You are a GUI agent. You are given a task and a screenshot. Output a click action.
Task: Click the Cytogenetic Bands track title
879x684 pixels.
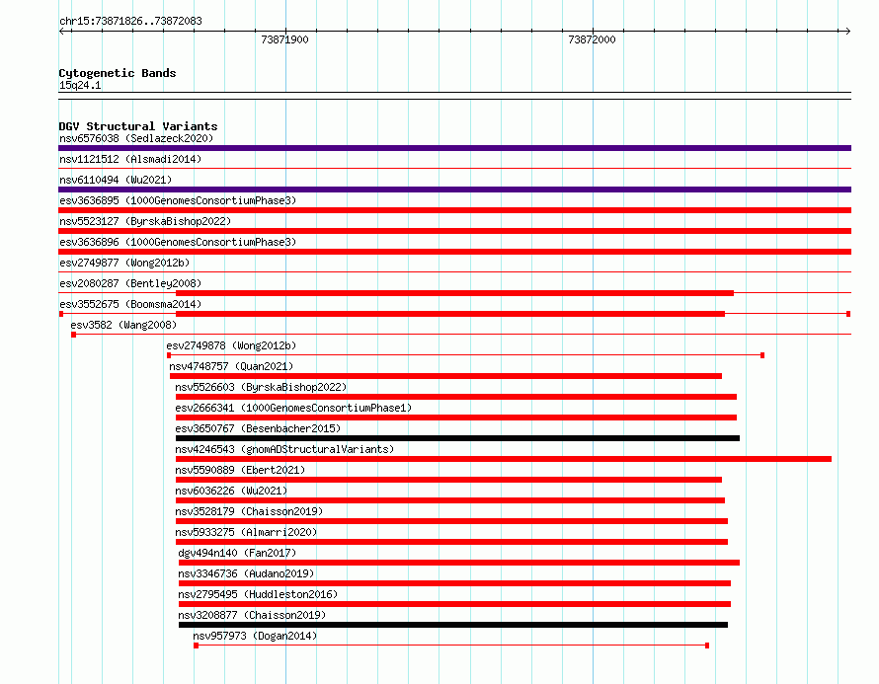(118, 73)
